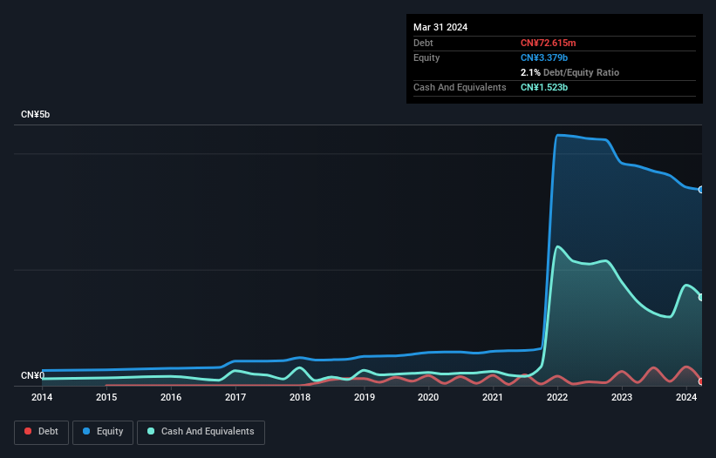Click the 2023 x-axis label
Image resolution: width=716 pixels, height=458 pixels.
(622, 397)
